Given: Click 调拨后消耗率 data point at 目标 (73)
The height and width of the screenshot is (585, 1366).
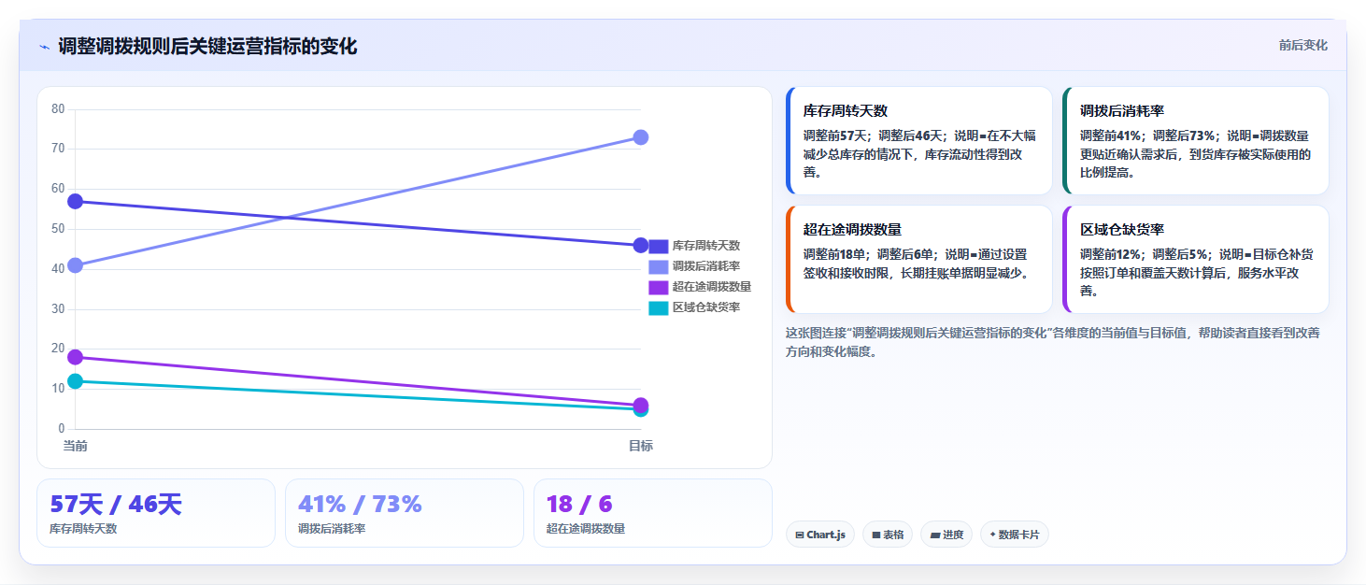Looking at the screenshot, I should tap(641, 137).
